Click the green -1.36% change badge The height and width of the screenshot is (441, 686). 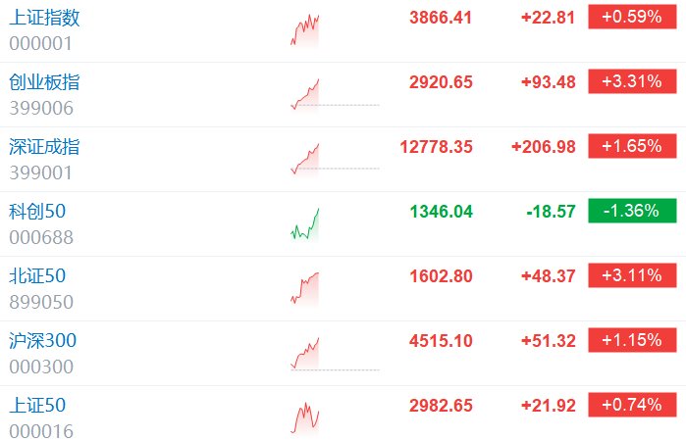click(x=632, y=211)
